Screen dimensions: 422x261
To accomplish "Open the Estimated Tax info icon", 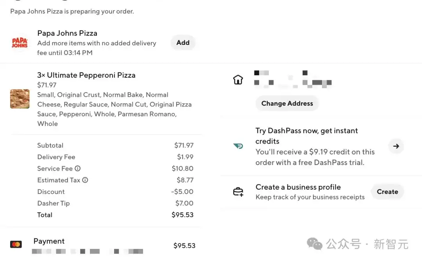I will 86,180.
